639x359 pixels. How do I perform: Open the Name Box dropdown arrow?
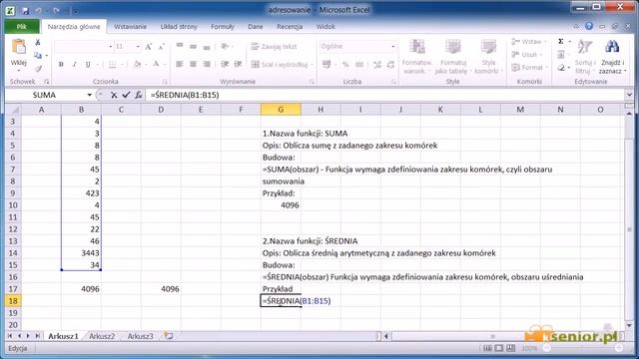[89, 95]
